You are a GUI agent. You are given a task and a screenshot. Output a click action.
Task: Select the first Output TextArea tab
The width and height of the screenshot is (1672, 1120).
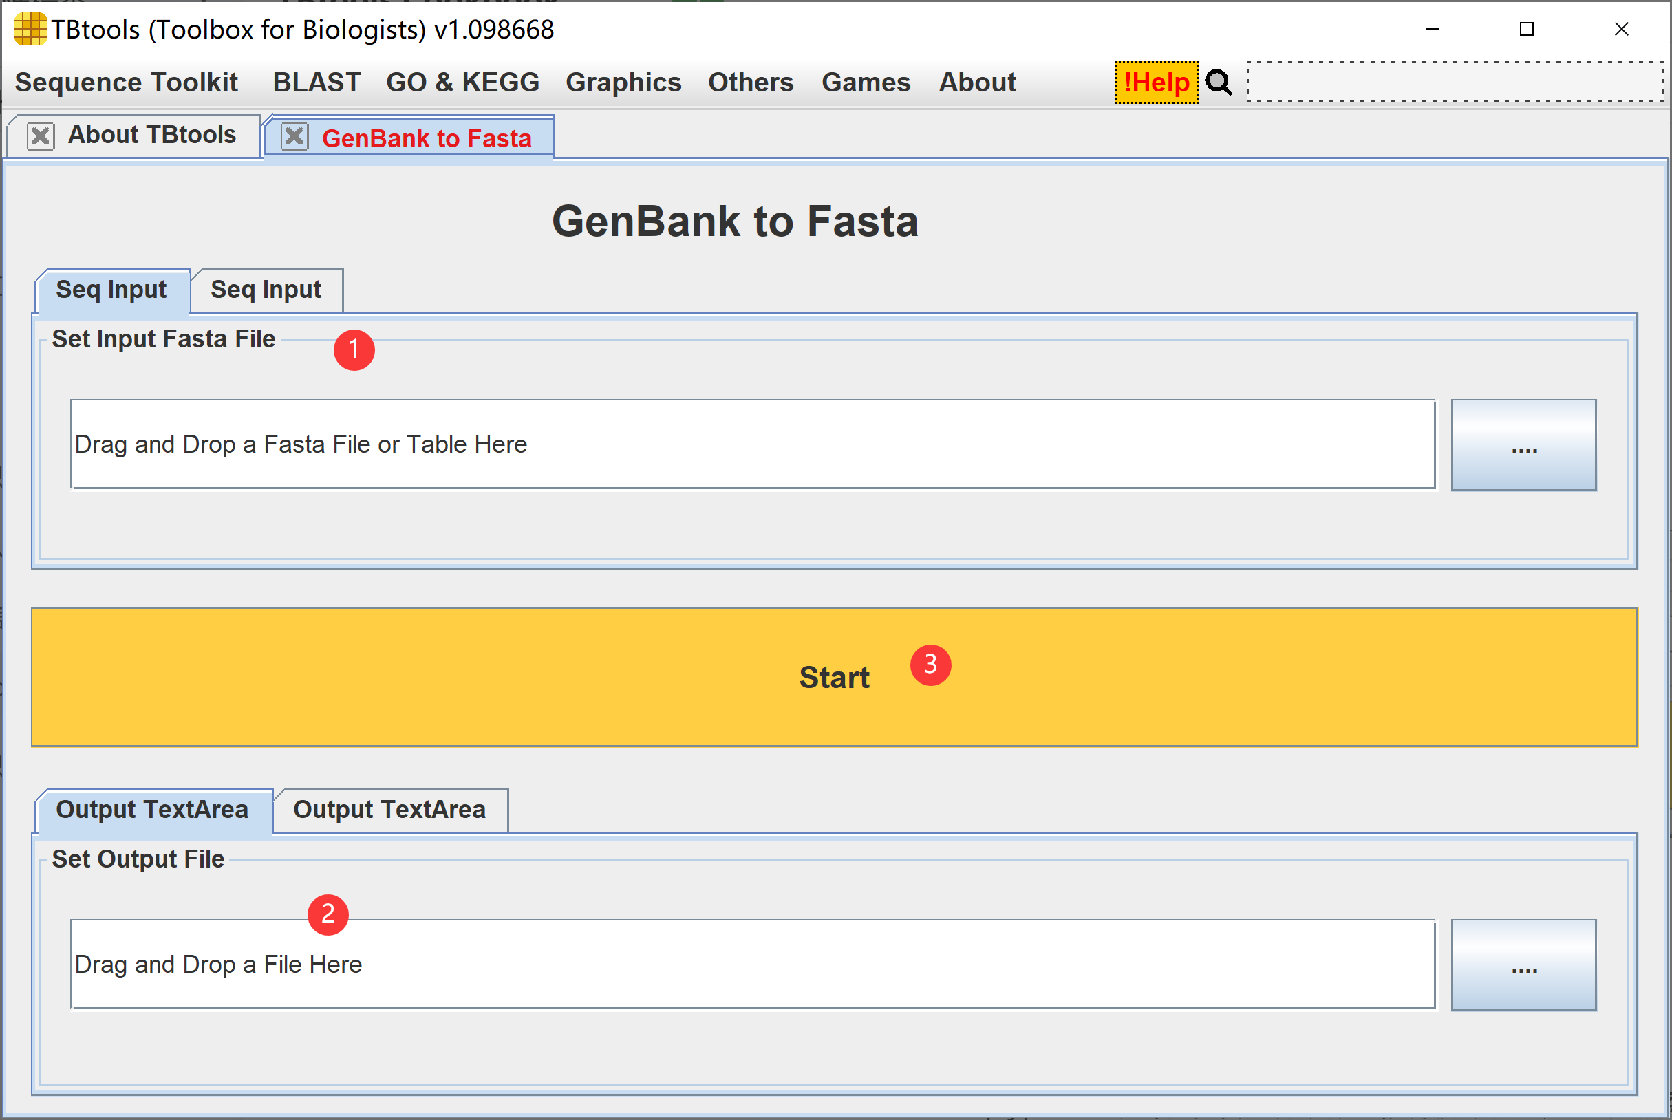point(153,810)
